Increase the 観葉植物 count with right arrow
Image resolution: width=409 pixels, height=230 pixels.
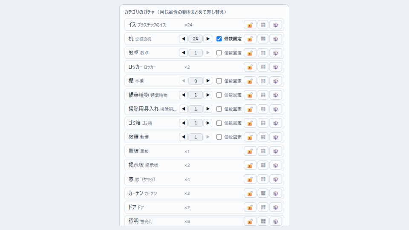[208, 95]
